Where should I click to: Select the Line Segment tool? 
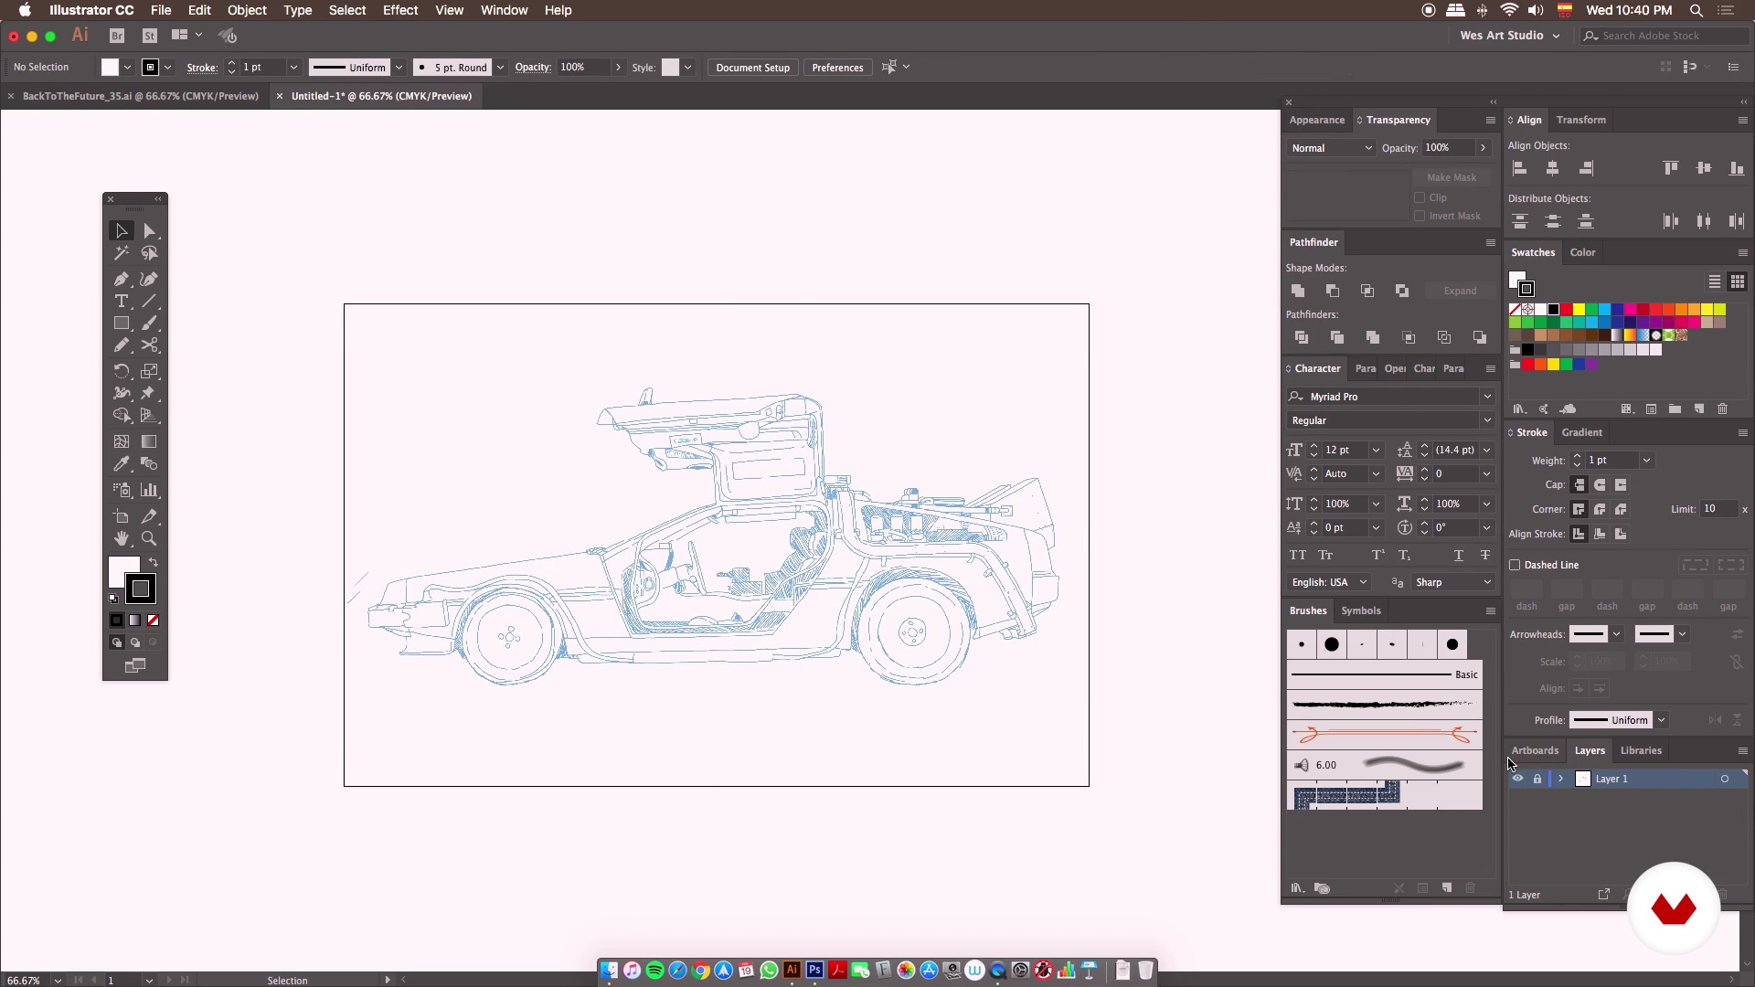click(150, 301)
